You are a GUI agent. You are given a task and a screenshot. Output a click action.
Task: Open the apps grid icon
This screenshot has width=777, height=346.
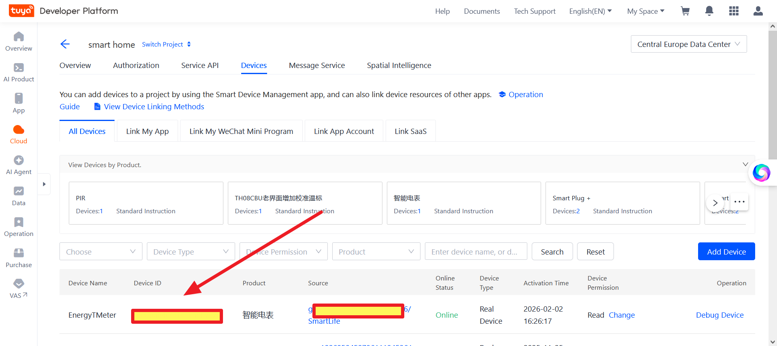734,11
